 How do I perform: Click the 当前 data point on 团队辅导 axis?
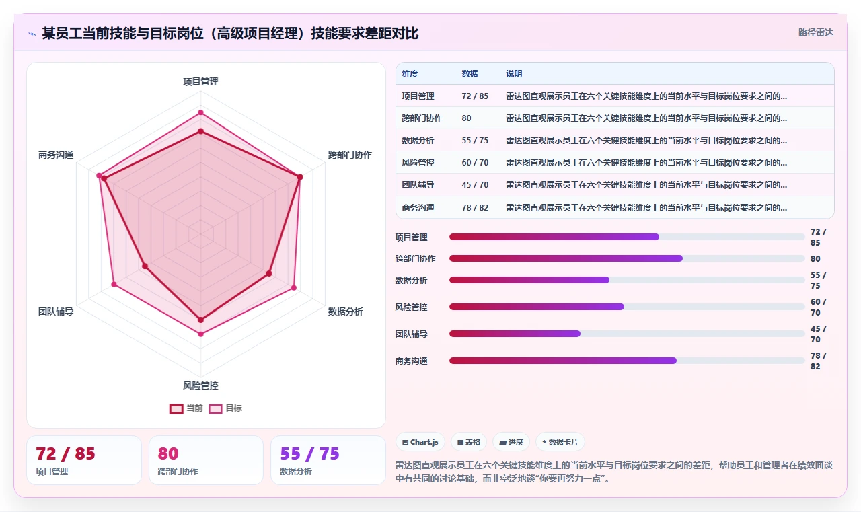145,266
